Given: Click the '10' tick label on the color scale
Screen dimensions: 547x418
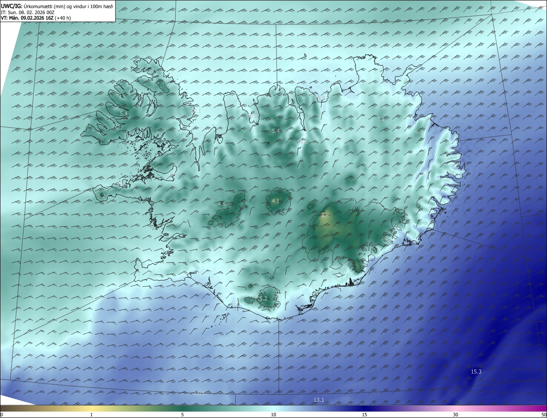Looking at the screenshot, I should 273,415.
